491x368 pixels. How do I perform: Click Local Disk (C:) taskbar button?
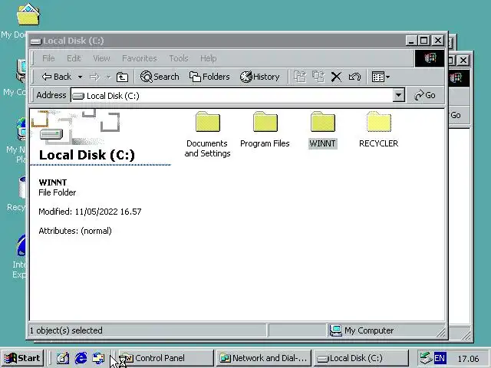361,358
